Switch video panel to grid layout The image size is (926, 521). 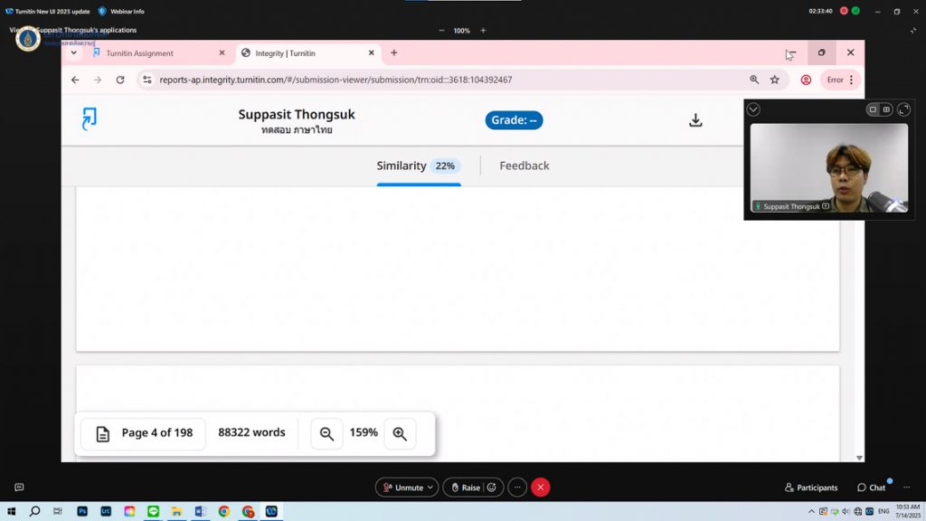[x=886, y=109]
